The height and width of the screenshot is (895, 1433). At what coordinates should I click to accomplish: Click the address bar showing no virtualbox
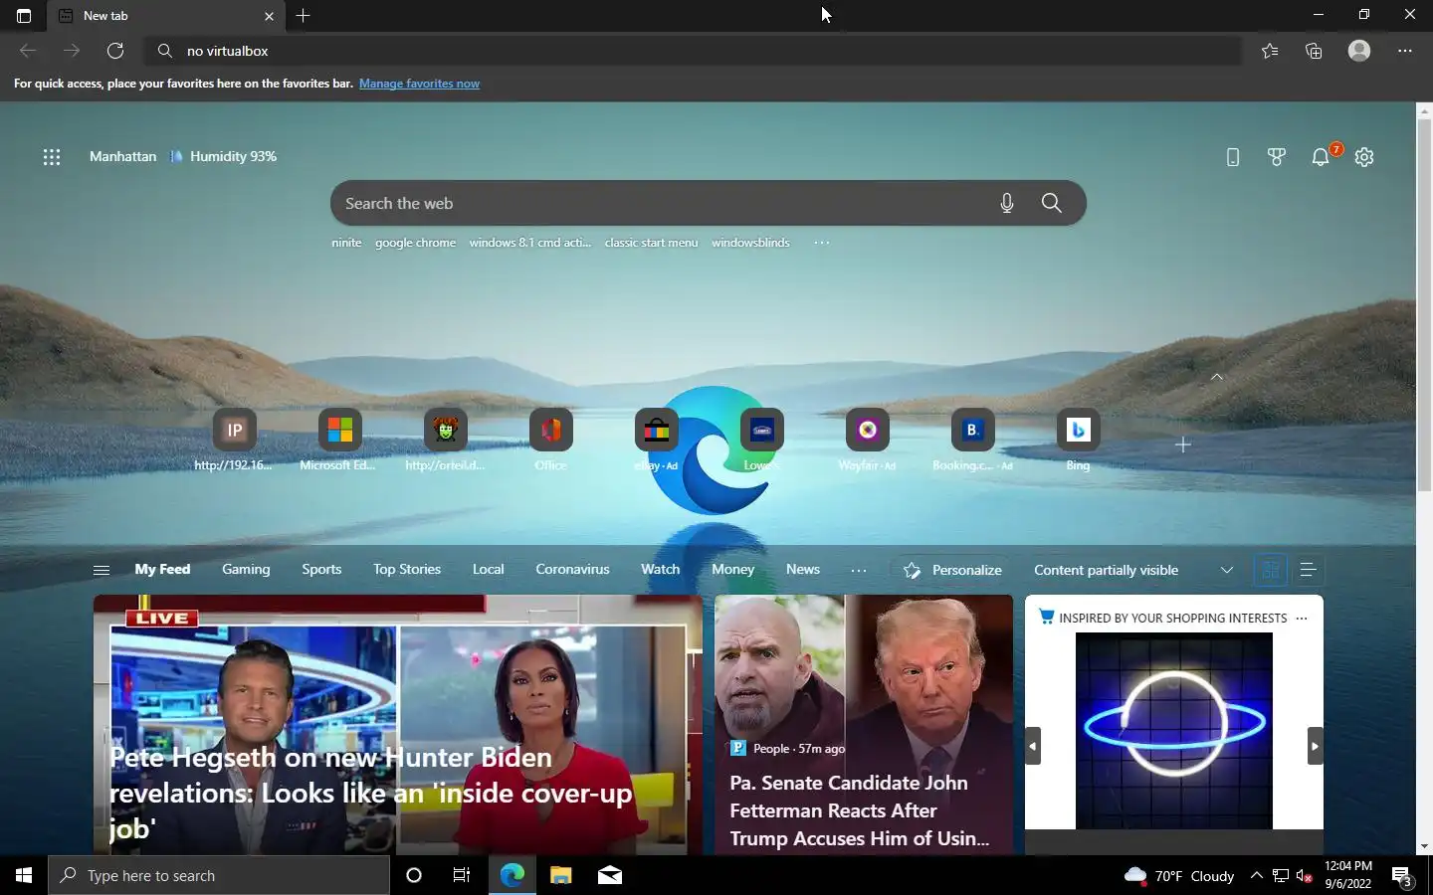coord(694,51)
